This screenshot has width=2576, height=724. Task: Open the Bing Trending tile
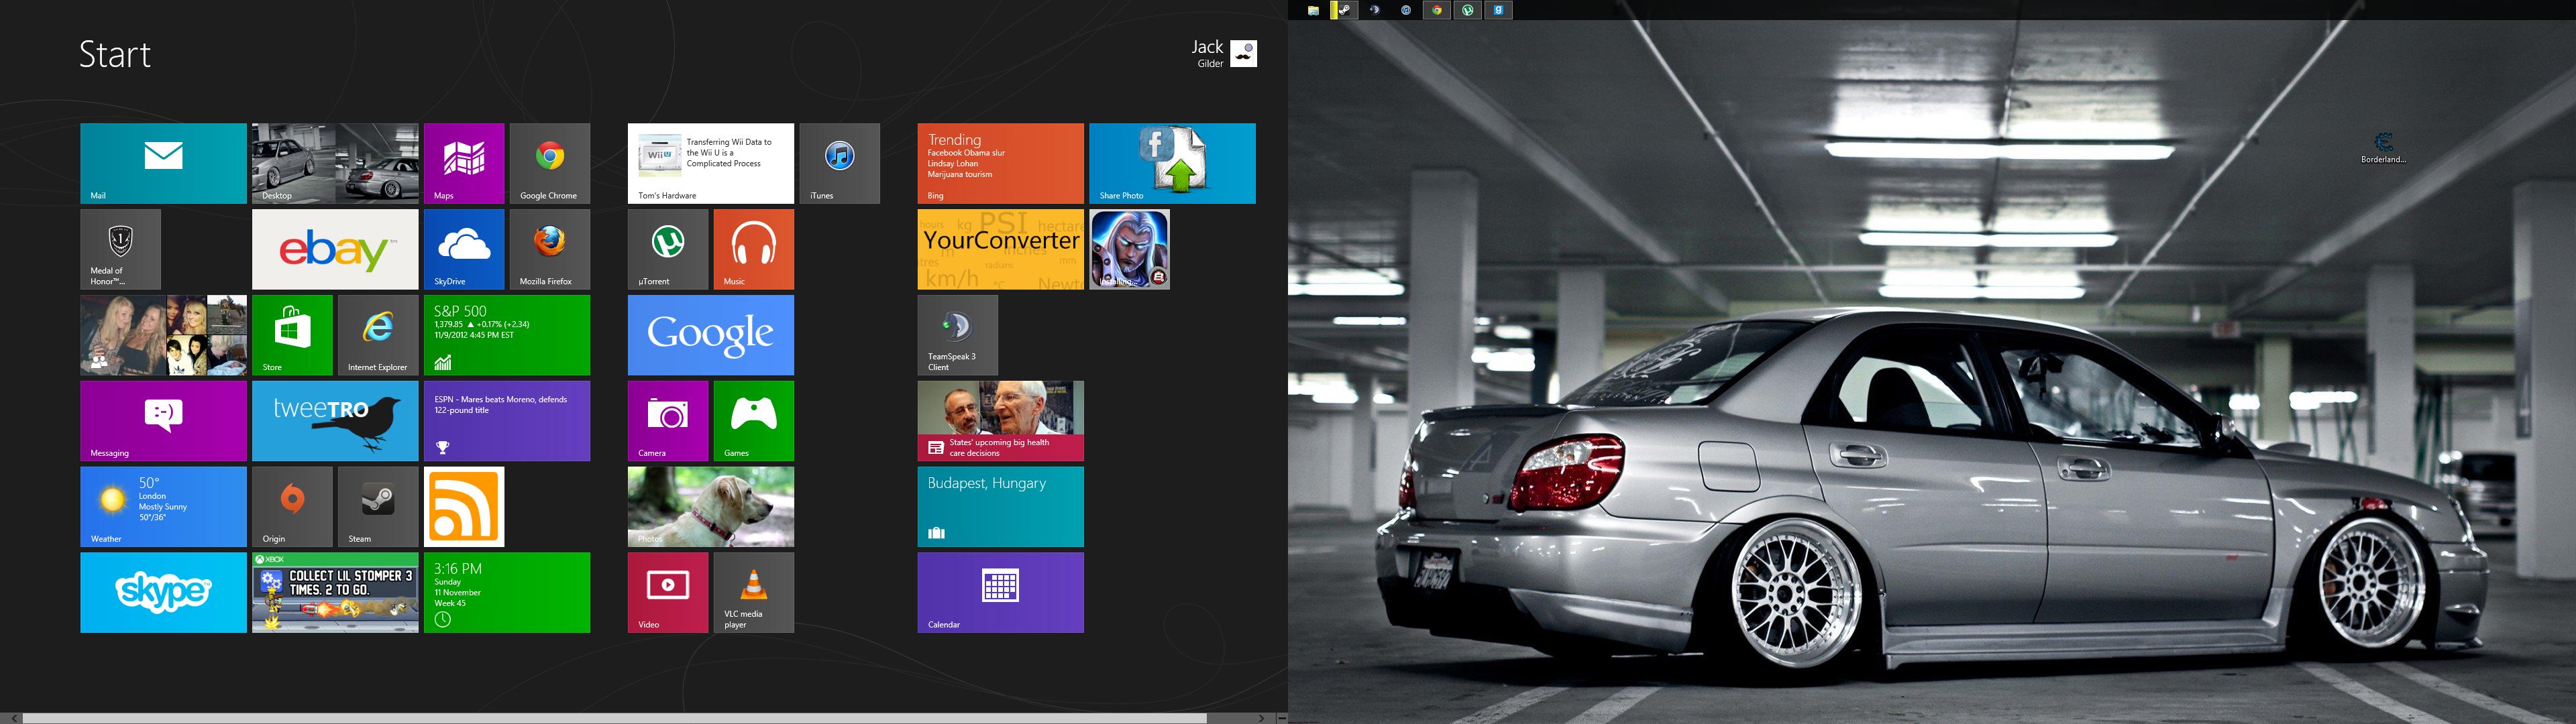click(1000, 163)
